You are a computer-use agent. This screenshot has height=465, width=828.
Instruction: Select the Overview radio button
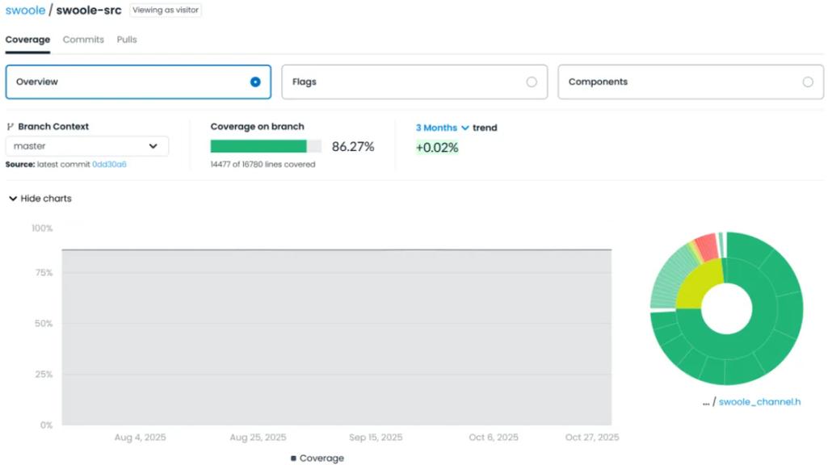[255, 82]
